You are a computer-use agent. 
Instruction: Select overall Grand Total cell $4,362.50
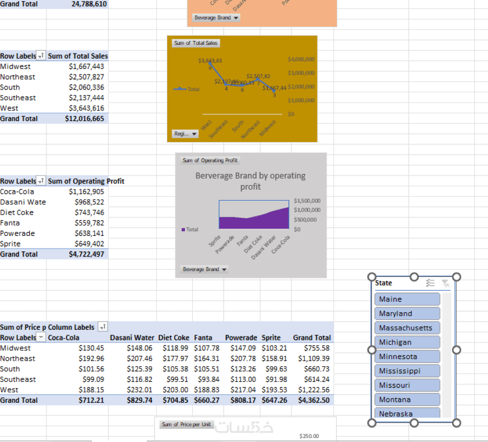click(x=312, y=400)
